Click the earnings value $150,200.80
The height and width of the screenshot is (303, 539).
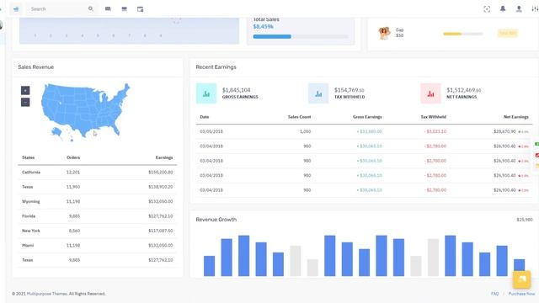pyautogui.click(x=161, y=173)
